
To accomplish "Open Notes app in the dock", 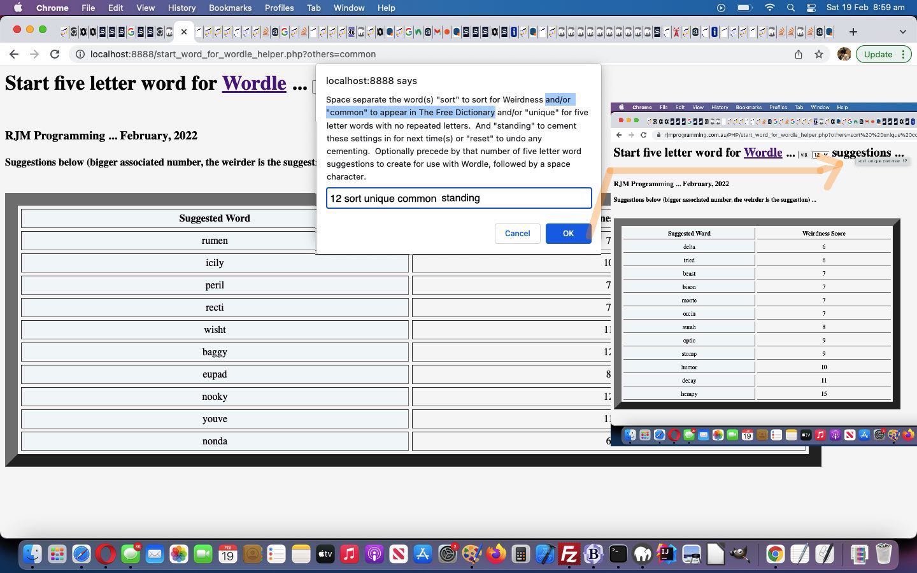I will coord(301,555).
